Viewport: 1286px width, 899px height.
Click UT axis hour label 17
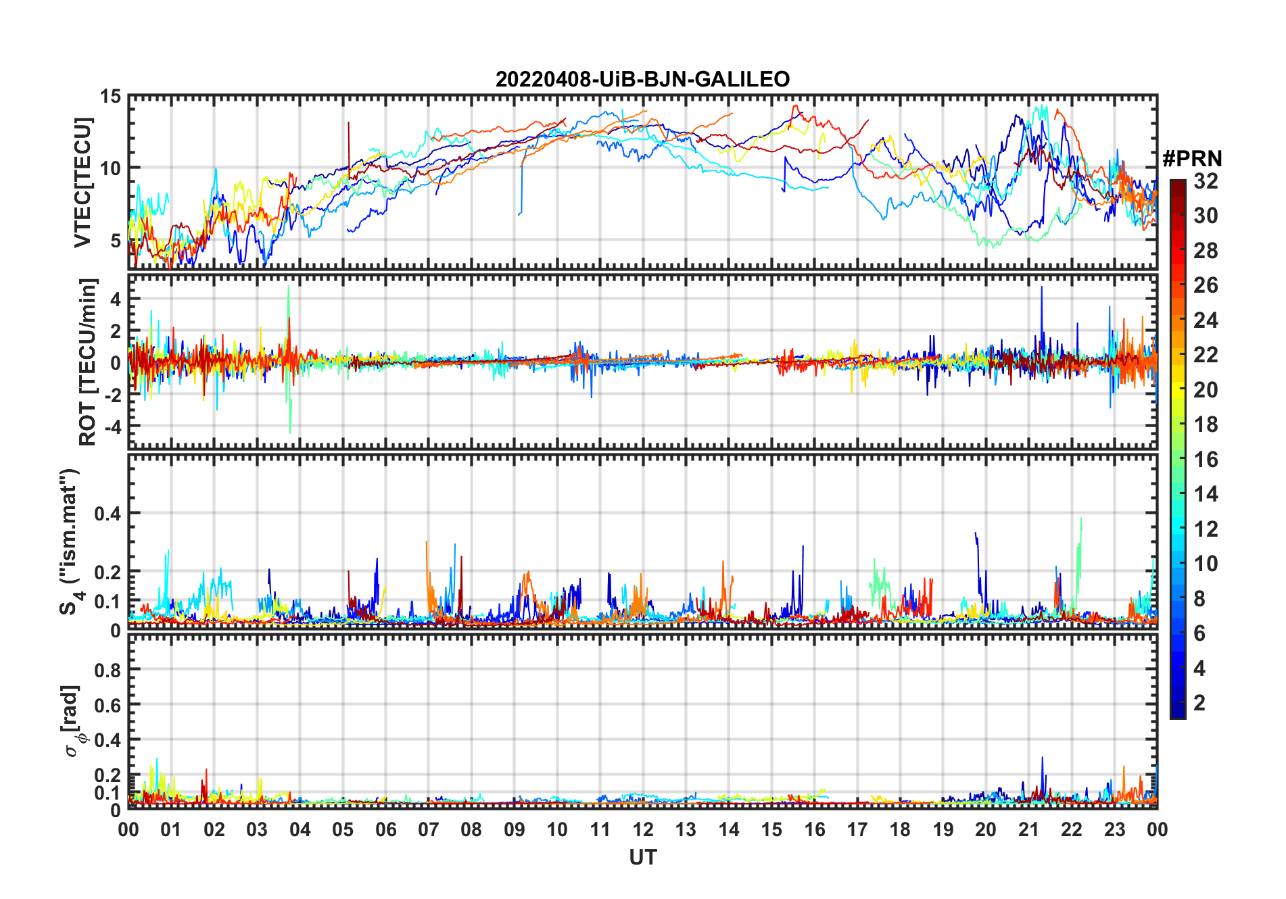click(x=857, y=829)
